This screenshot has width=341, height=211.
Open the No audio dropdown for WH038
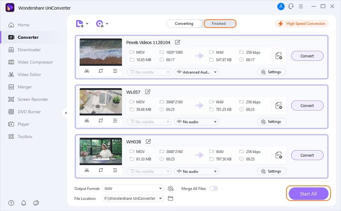(x=197, y=171)
